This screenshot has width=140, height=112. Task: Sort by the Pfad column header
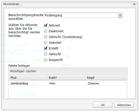pos(28,78)
